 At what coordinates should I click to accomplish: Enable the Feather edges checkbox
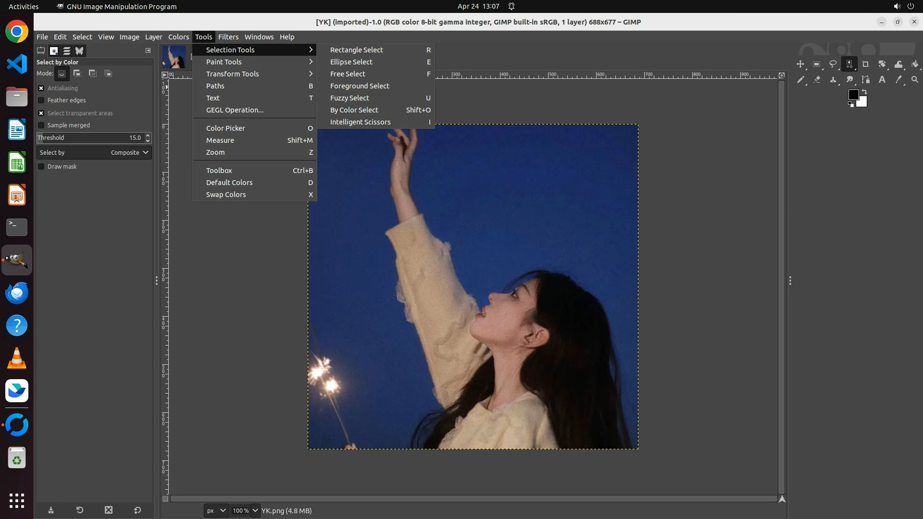pyautogui.click(x=41, y=100)
